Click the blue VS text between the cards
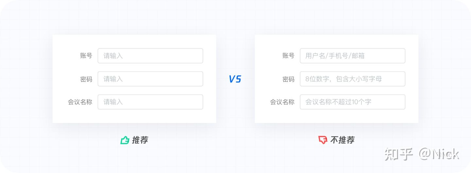471x173 pixels. click(x=235, y=79)
